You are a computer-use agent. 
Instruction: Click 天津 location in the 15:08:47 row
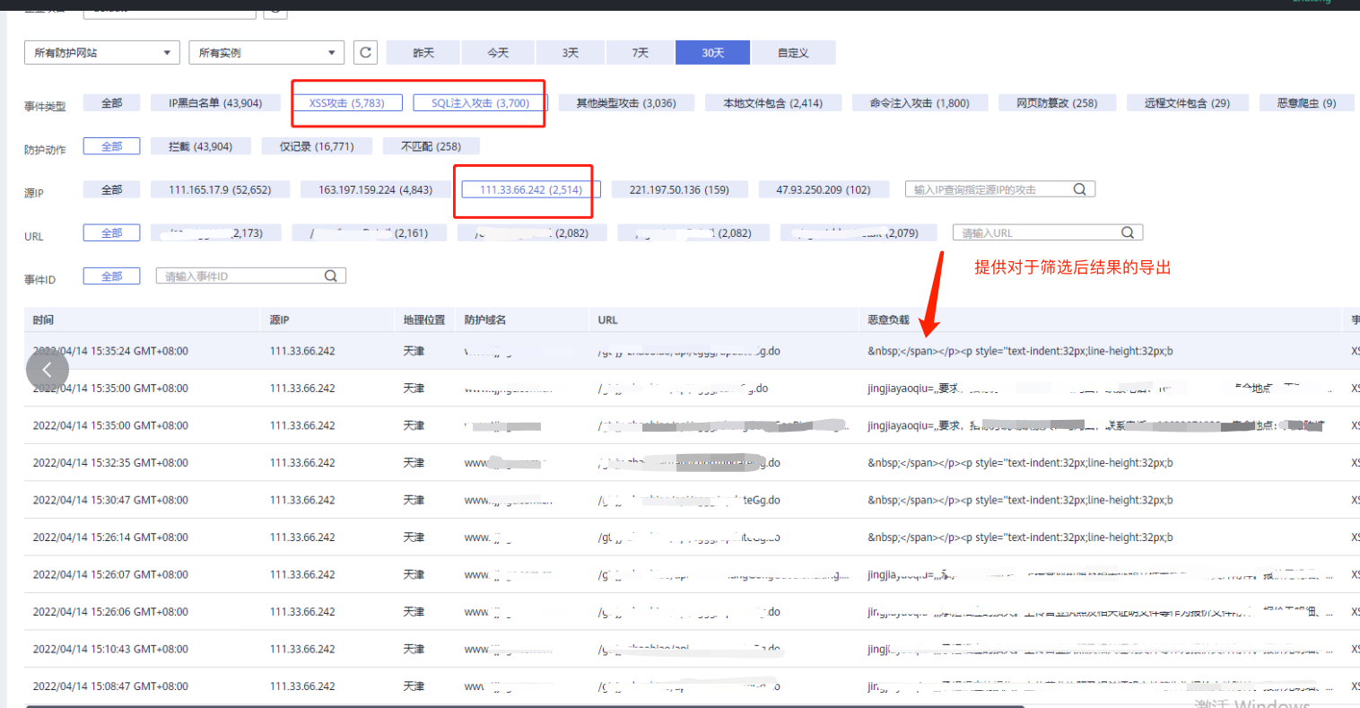pyautogui.click(x=414, y=686)
